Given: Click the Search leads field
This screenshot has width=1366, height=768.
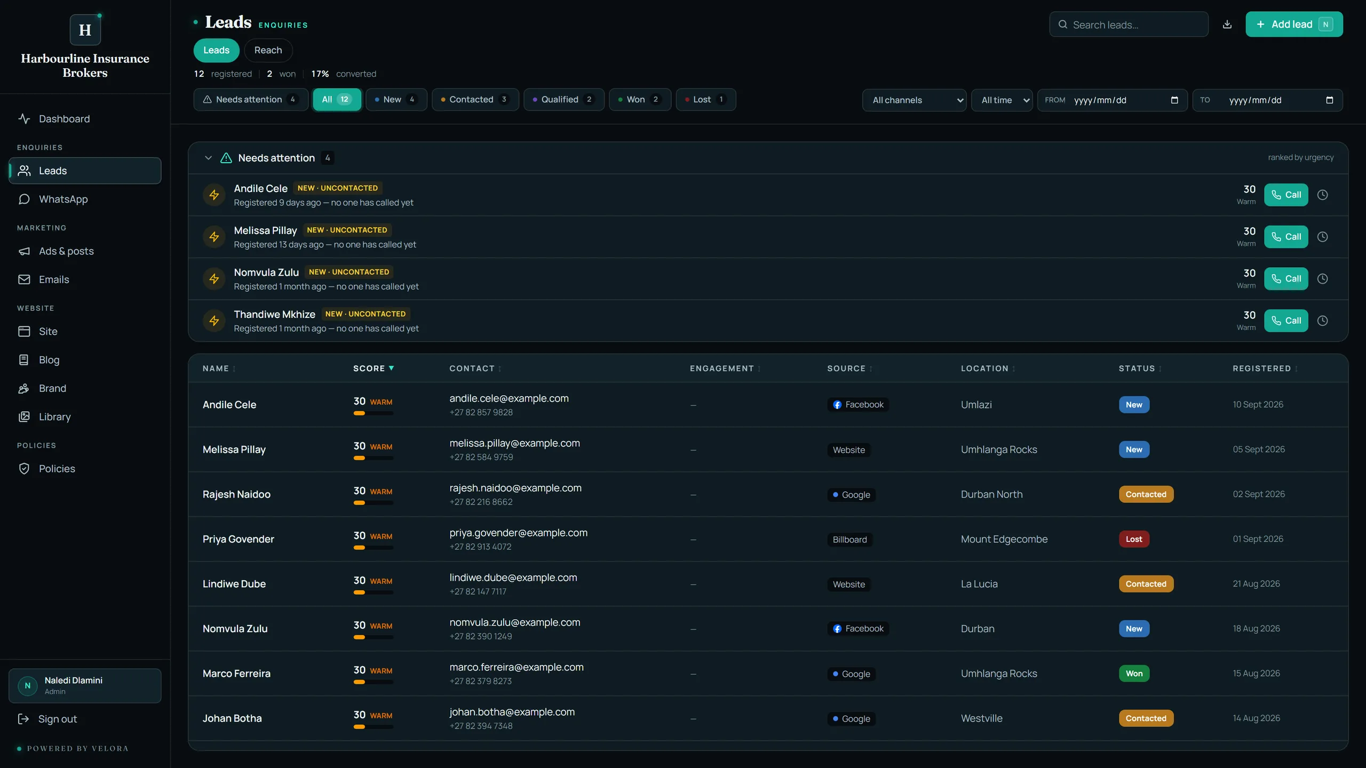Looking at the screenshot, I should tap(1129, 25).
